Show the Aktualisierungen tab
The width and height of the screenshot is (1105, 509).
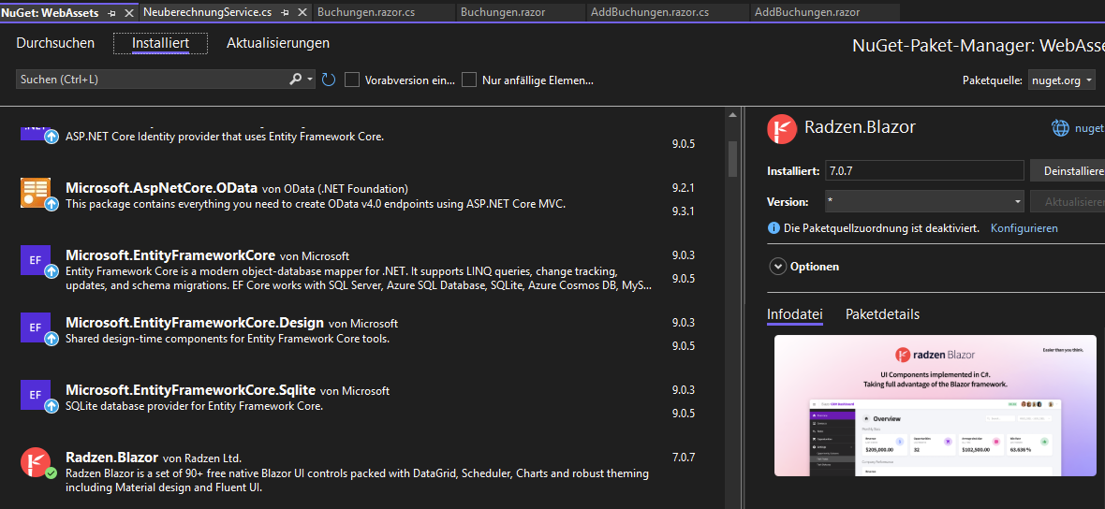278,43
